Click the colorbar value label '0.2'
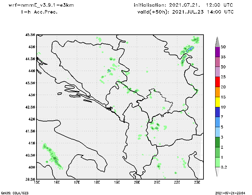This screenshot has height=195, width=252. coord(224,167)
